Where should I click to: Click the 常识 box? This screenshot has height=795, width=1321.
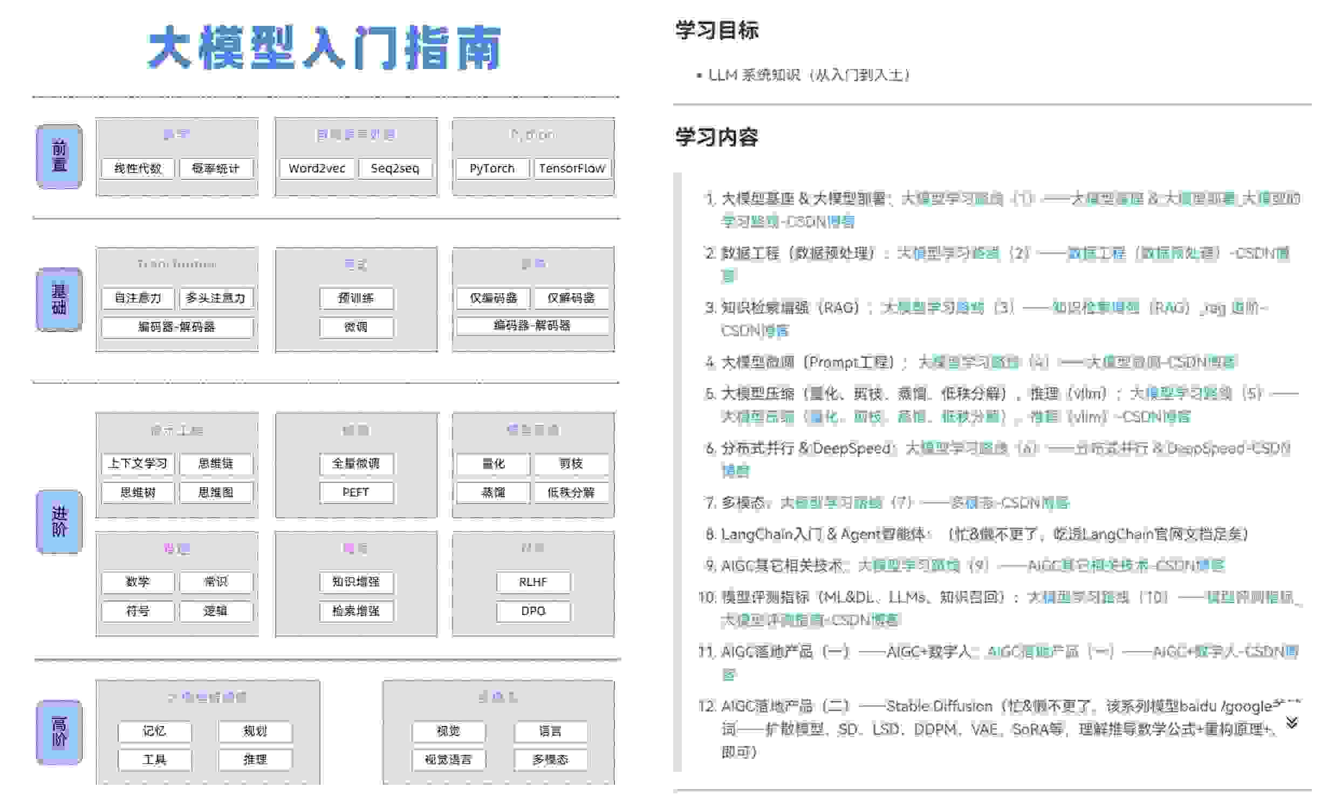216,582
